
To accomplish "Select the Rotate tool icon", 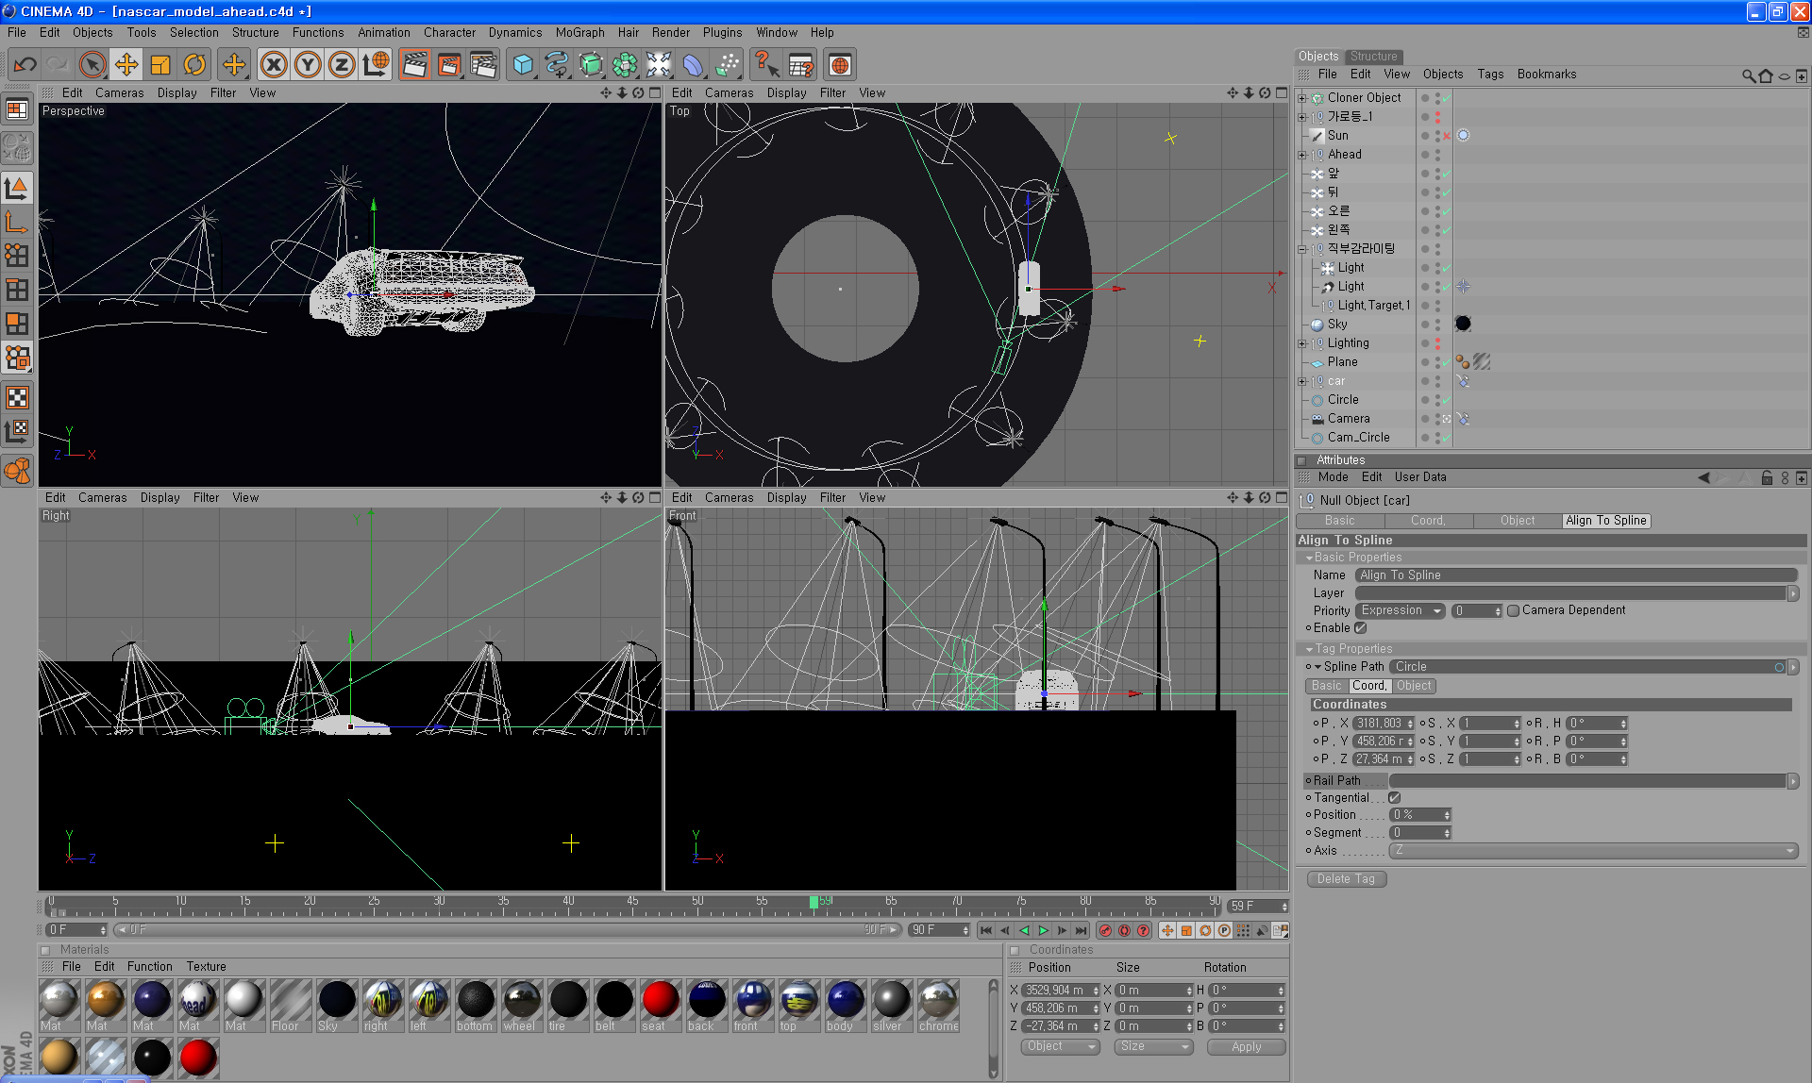I will 194,64.
